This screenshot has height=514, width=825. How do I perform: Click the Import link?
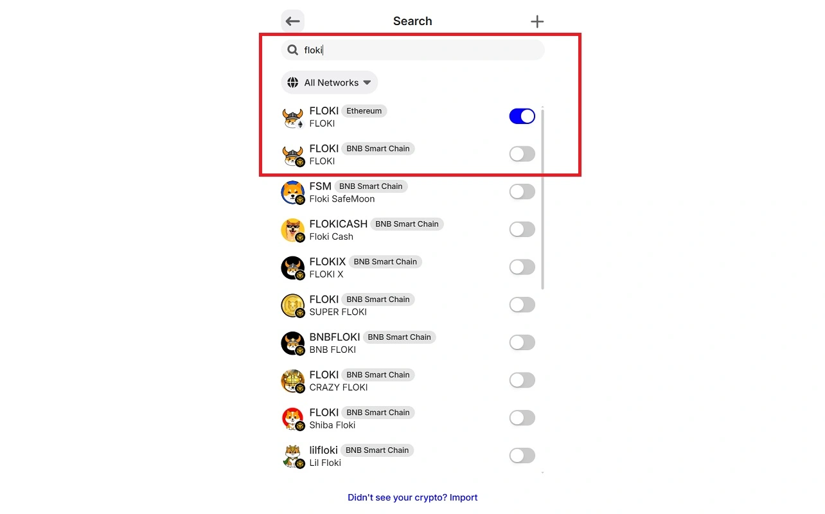tap(463, 497)
